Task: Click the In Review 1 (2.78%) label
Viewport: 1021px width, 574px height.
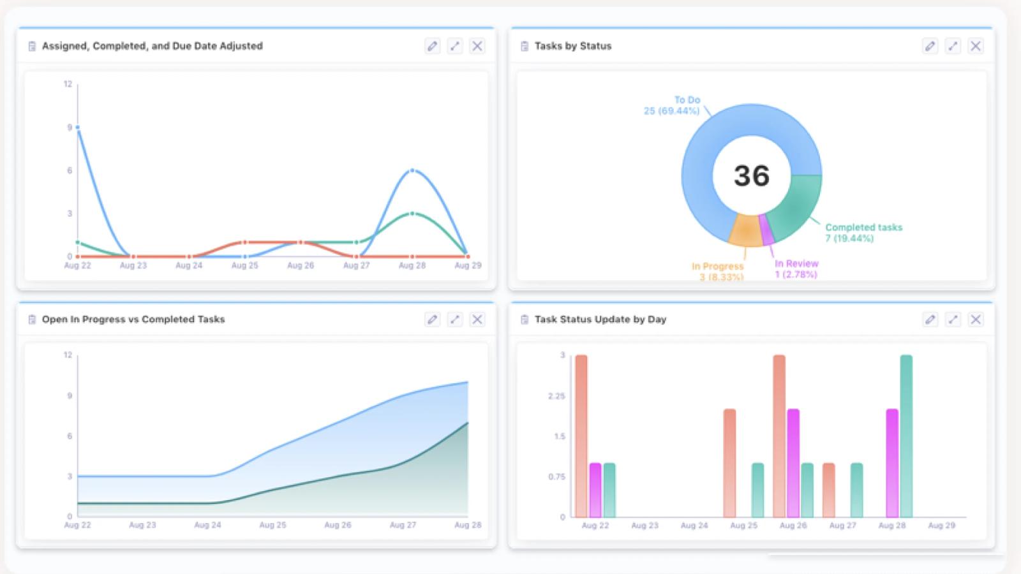Action: coord(796,269)
